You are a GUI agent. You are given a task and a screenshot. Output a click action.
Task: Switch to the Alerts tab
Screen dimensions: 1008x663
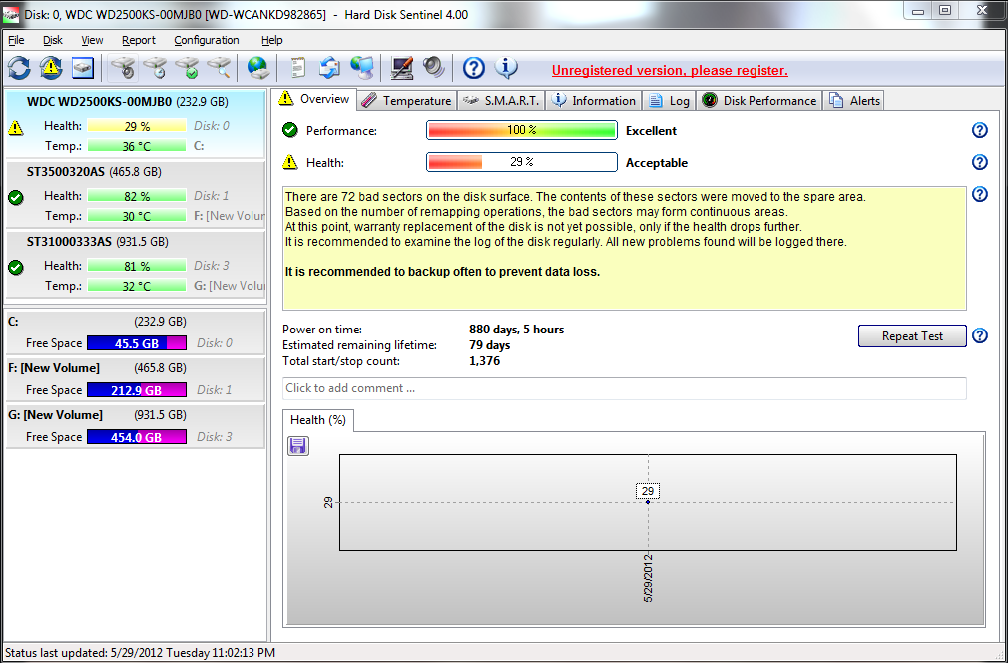(854, 100)
